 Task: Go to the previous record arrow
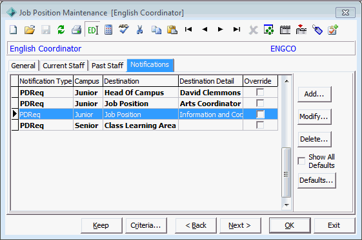[x=205, y=29]
